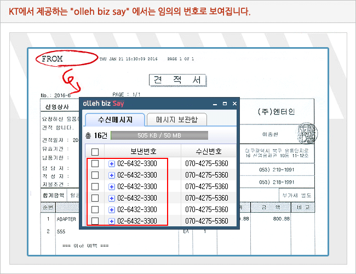Select first row receiver number 070-4275-5360
Image resolution: width=356 pixels, height=274 pixels.
point(206,164)
